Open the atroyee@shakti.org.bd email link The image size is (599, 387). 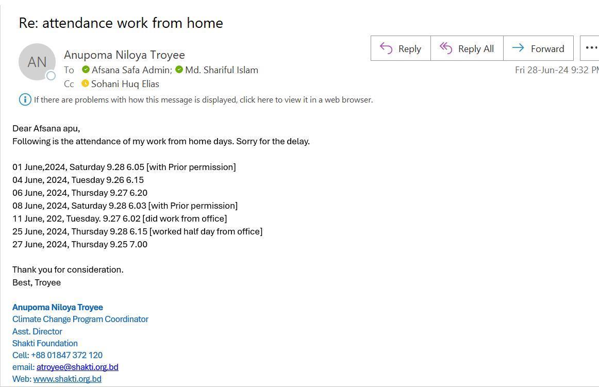click(77, 367)
